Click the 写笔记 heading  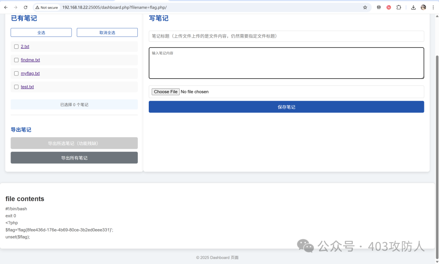159,18
